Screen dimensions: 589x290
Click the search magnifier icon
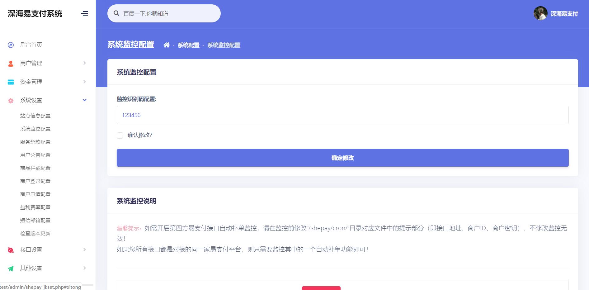[x=116, y=13]
